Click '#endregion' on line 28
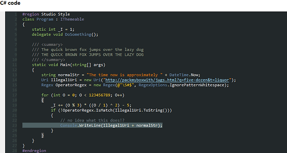Viewport: 287px width, 153px height. [x=34, y=151]
